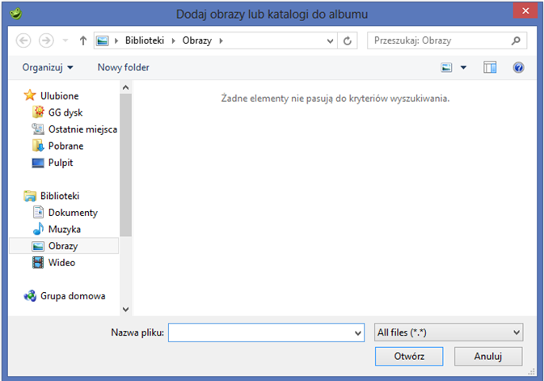Select Obrazy in the address path
The width and height of the screenshot is (544, 381).
pos(196,40)
